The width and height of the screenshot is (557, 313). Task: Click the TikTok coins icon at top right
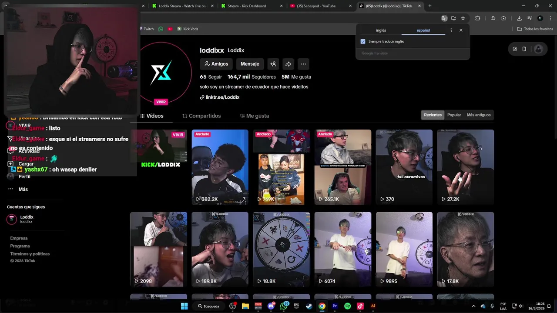(x=515, y=49)
